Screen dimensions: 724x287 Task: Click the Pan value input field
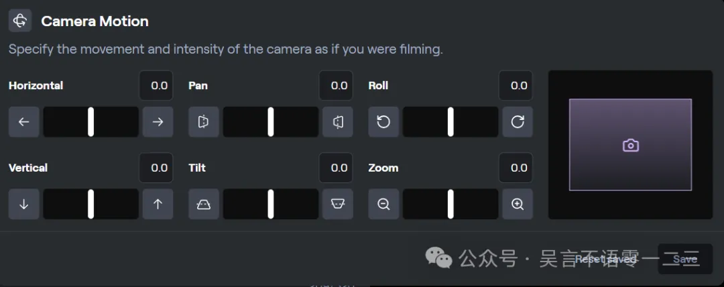pos(336,86)
